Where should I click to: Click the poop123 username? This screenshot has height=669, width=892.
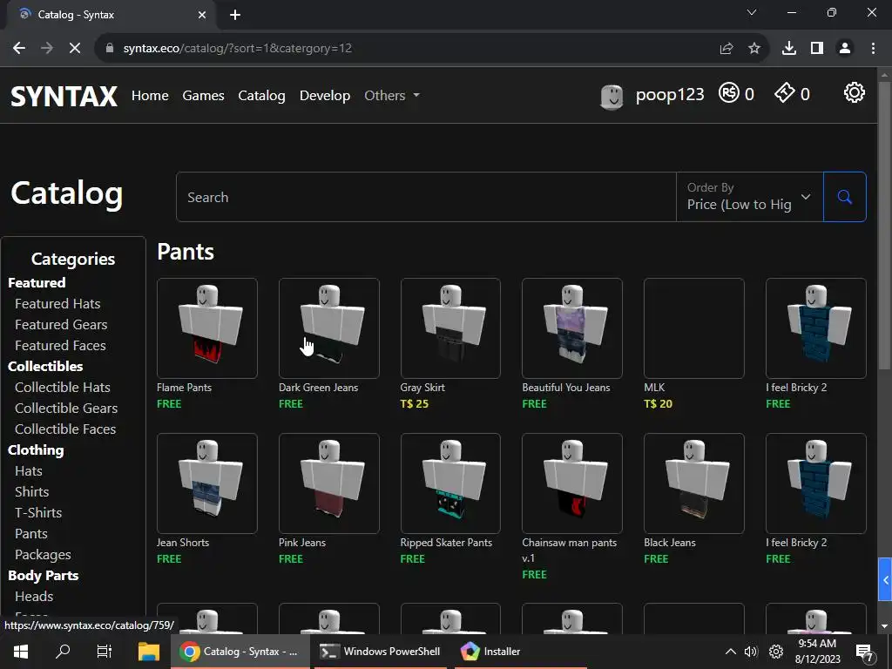click(x=670, y=94)
